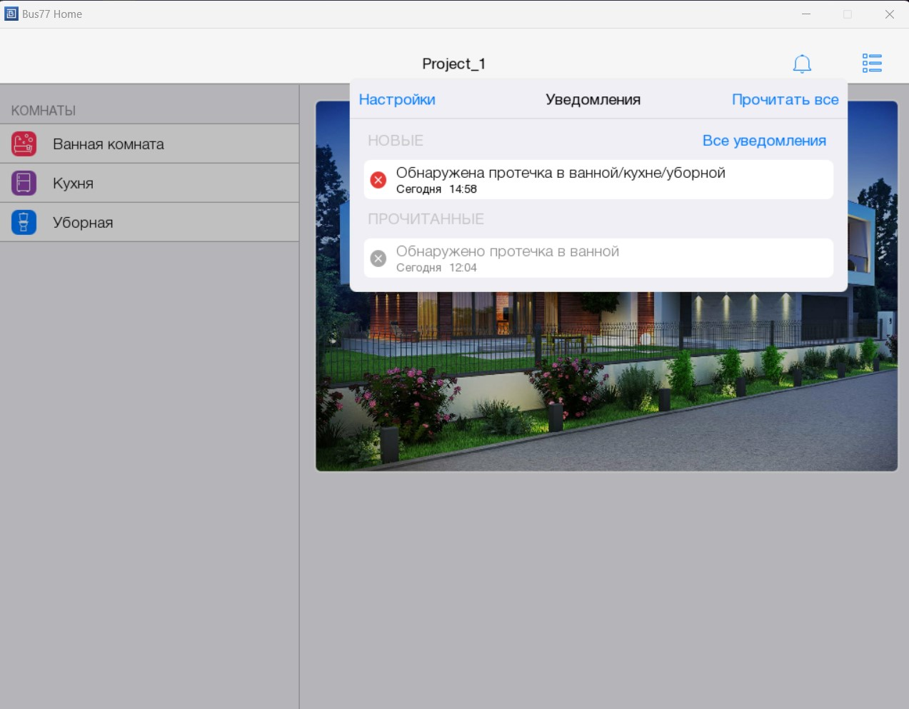The height and width of the screenshot is (709, 909).
Task: Click the Project_1 title
Action: [x=453, y=64]
